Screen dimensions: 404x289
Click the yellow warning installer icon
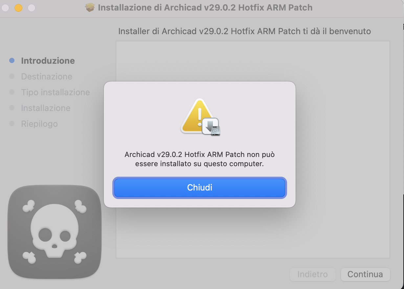(200, 117)
